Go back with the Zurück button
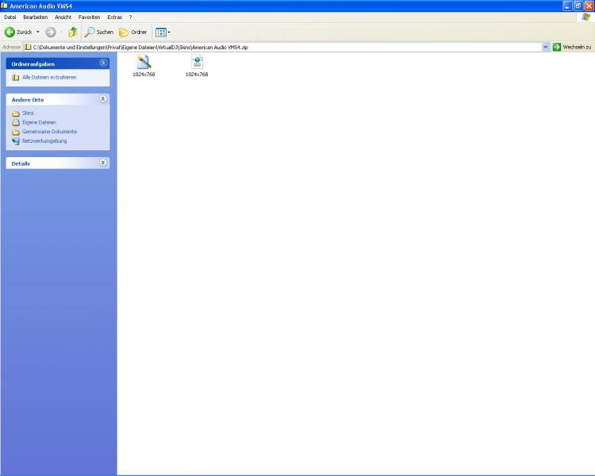595x476 pixels. 18,33
